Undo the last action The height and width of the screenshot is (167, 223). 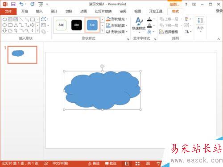[x=21, y=4]
